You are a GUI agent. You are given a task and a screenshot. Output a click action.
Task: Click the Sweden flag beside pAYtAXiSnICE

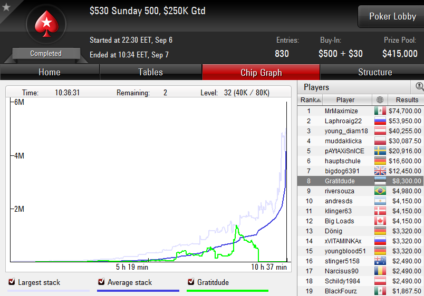[x=380, y=151]
